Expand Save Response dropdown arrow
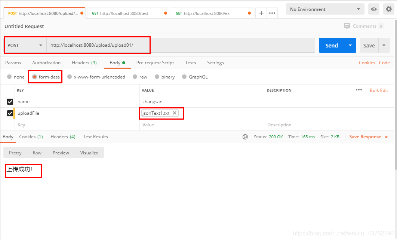397x240 pixels. click(386, 137)
